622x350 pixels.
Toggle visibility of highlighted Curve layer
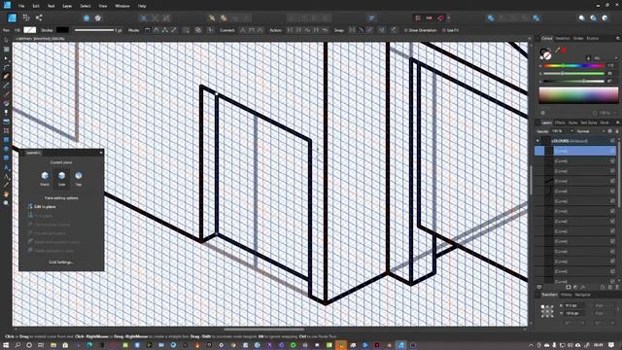click(612, 151)
